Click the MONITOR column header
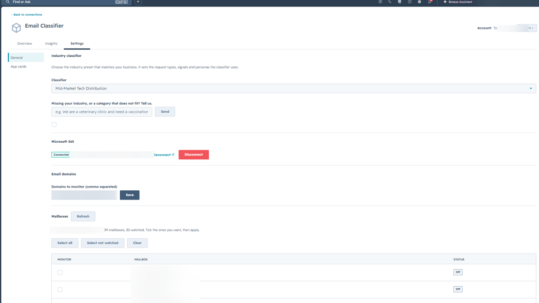539x303 pixels. click(64, 260)
